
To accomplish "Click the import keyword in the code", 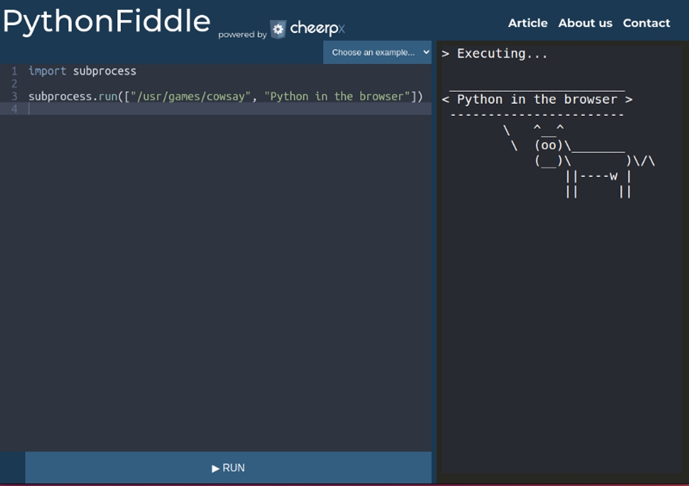I will tap(47, 71).
